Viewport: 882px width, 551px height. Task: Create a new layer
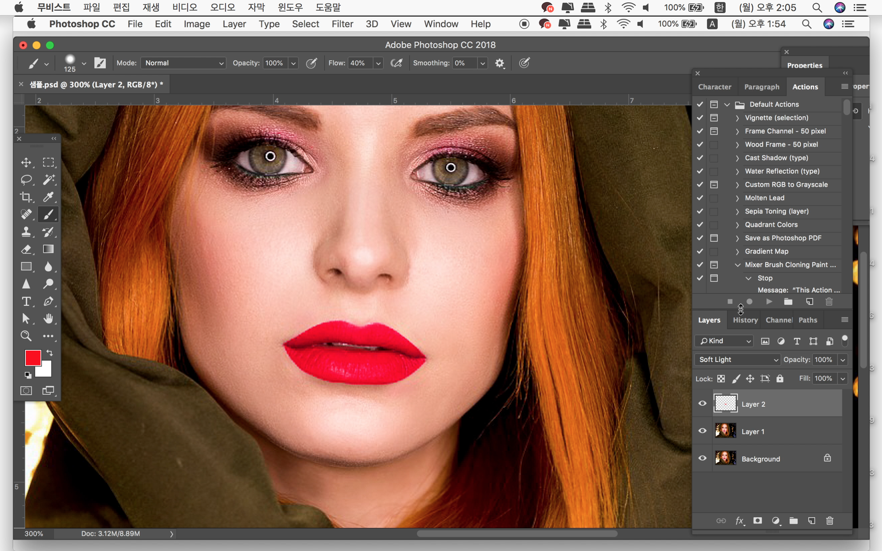tap(812, 520)
